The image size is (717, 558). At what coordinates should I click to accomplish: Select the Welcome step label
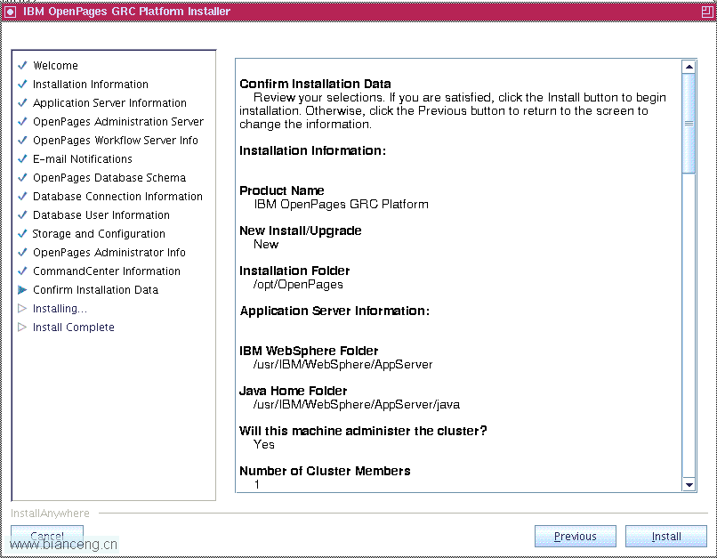point(55,65)
